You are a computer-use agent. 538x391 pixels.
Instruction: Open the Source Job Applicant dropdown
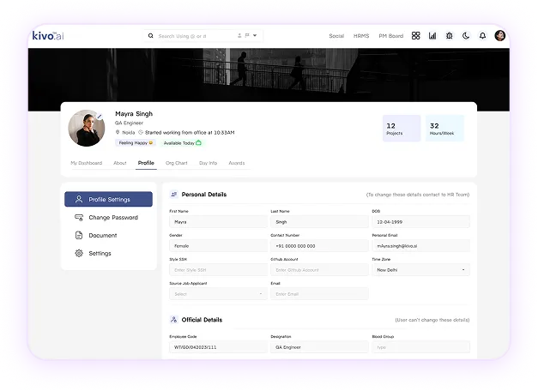pos(218,294)
